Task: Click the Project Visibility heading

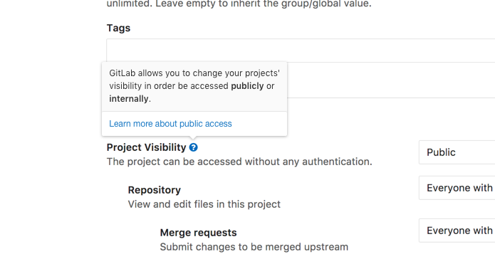Action: point(147,147)
